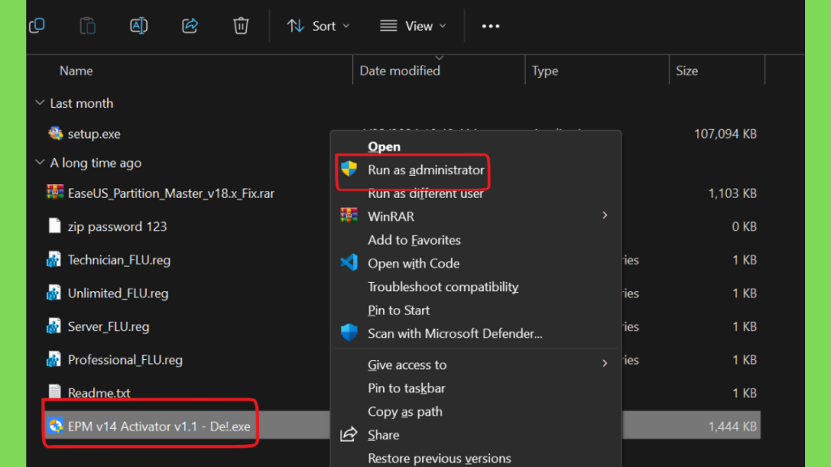Screen dimensions: 831x467
Task: Sort by Date modified column header
Action: [399, 71]
